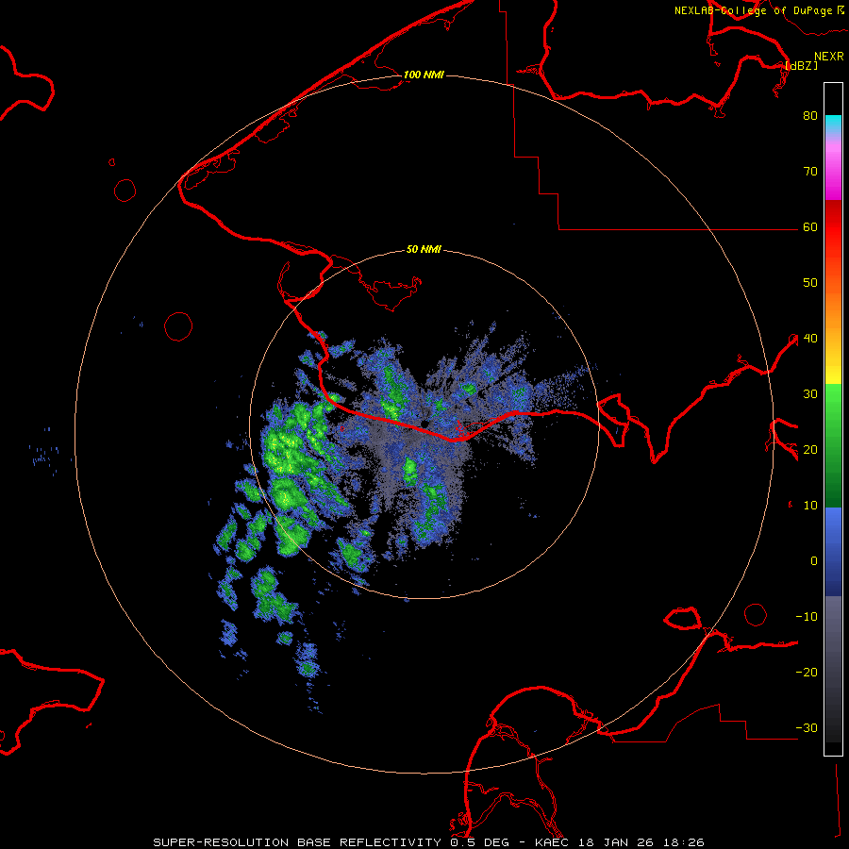Click the 60 value on dBZ scale
The image size is (849, 849).
pos(810,227)
